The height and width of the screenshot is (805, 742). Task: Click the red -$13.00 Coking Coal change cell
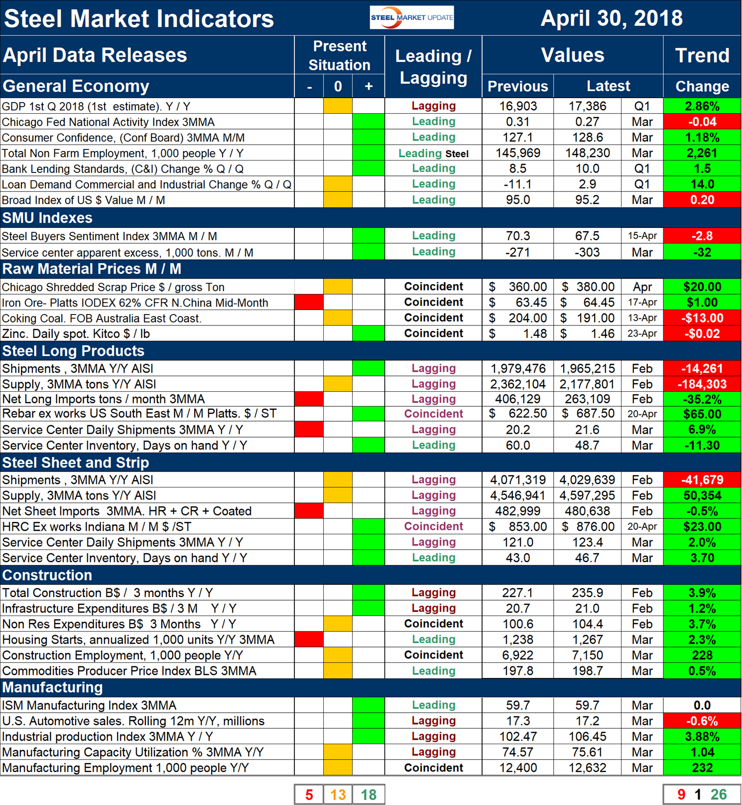702,318
